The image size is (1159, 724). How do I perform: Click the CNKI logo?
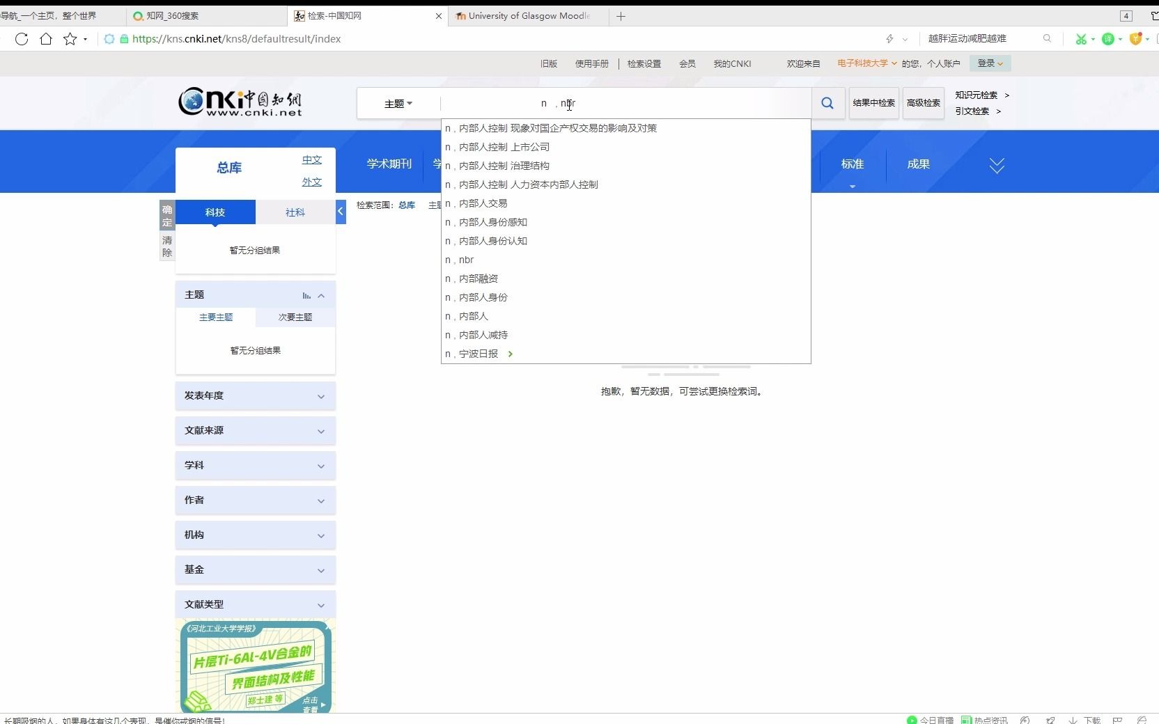[240, 102]
